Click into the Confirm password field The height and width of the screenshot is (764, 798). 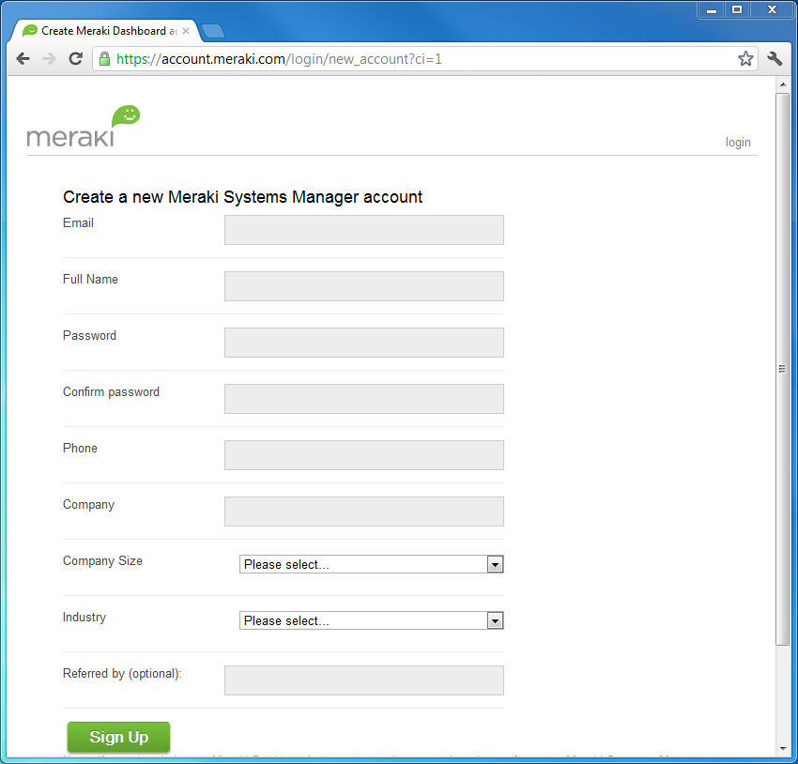tap(364, 399)
